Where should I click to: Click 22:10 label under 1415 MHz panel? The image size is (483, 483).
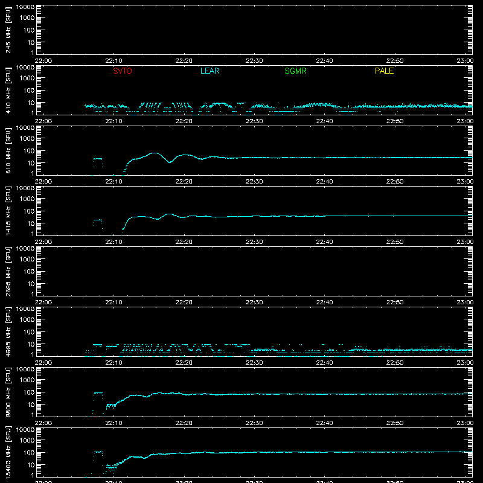[x=114, y=242]
